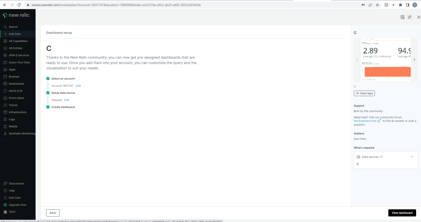Screen dimensions: 421x222
Task: Click the Apps icon in sidebar
Action: click(5, 69)
